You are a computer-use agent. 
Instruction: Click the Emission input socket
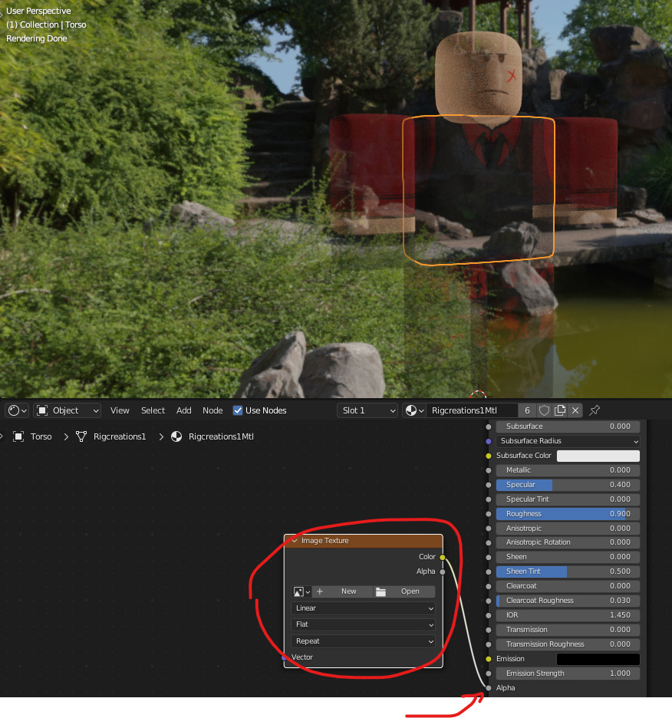489,660
